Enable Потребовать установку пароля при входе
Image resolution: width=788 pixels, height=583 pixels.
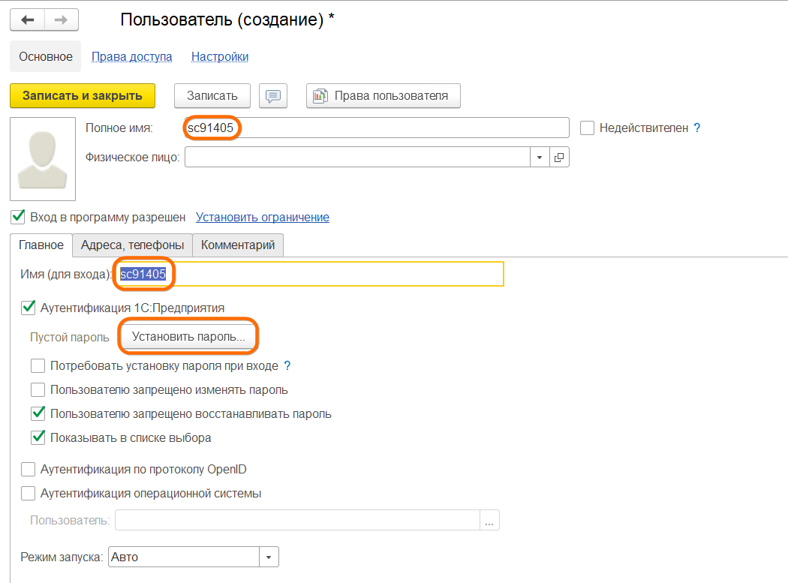pyautogui.click(x=38, y=366)
